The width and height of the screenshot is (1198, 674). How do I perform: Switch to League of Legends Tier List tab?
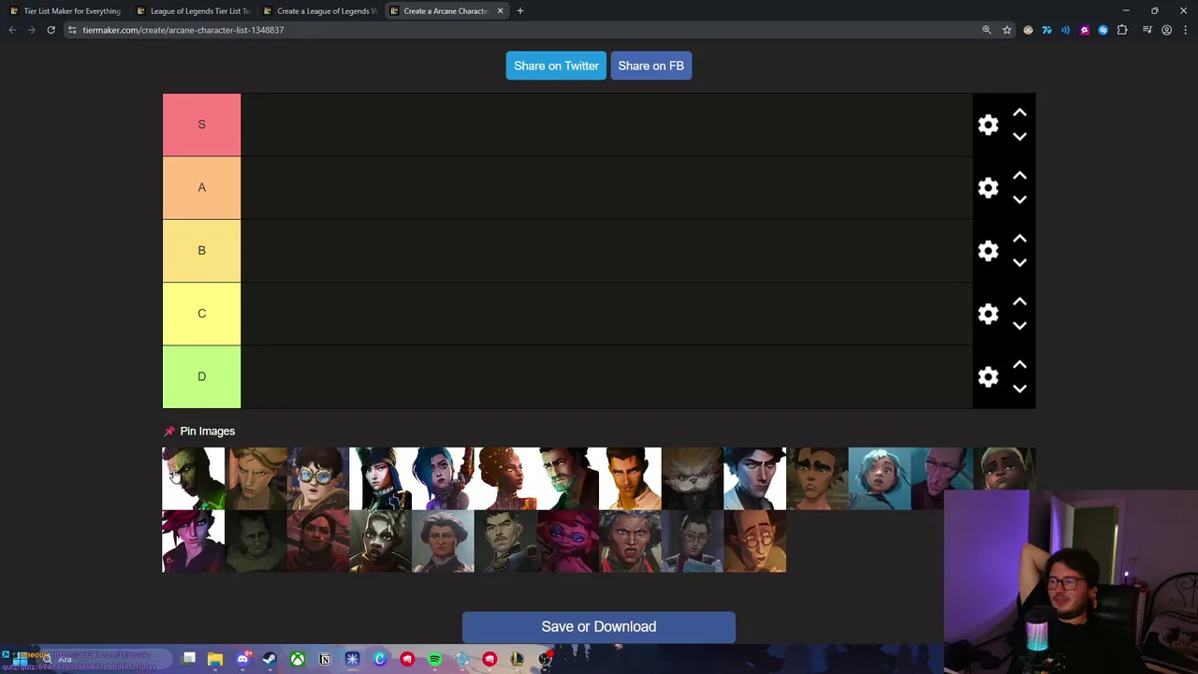tap(193, 11)
